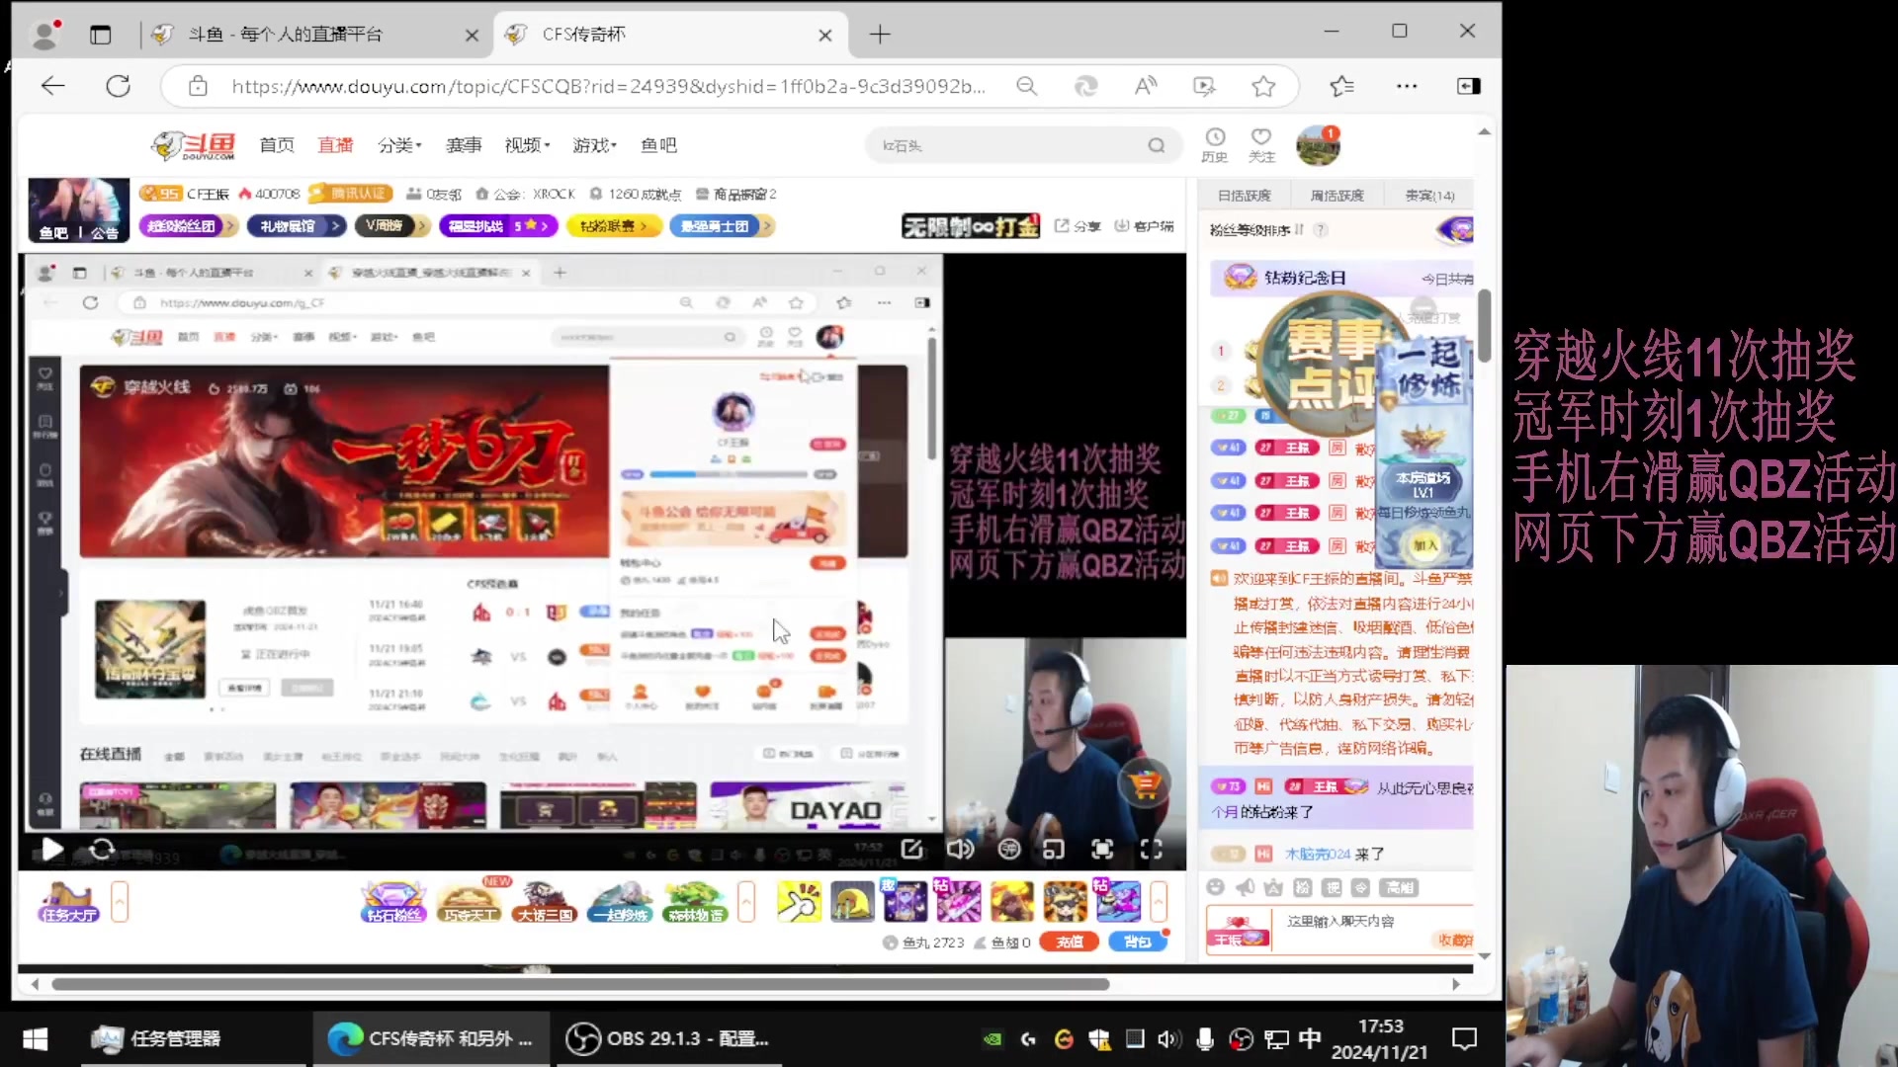Open 森林物语 activity icon
This screenshot has height=1067, width=1898.
tap(696, 902)
